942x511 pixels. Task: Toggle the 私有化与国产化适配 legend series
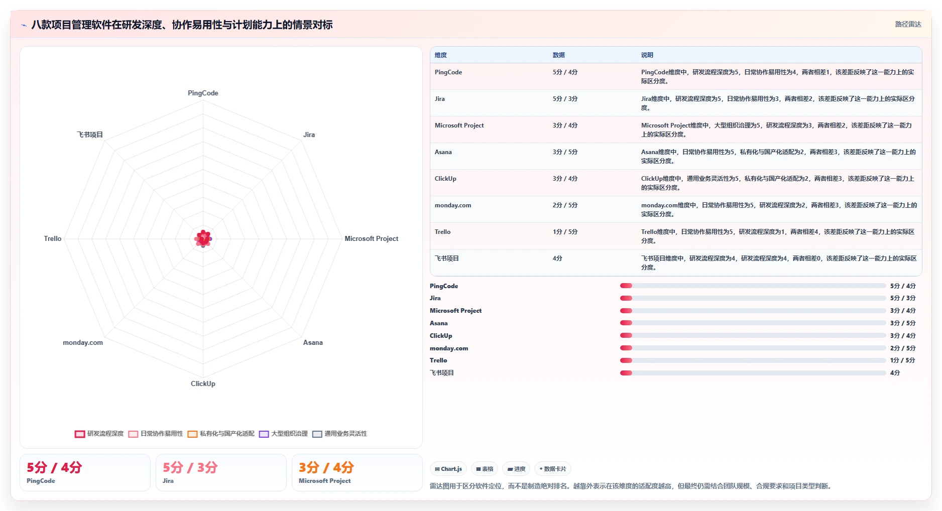pos(221,434)
